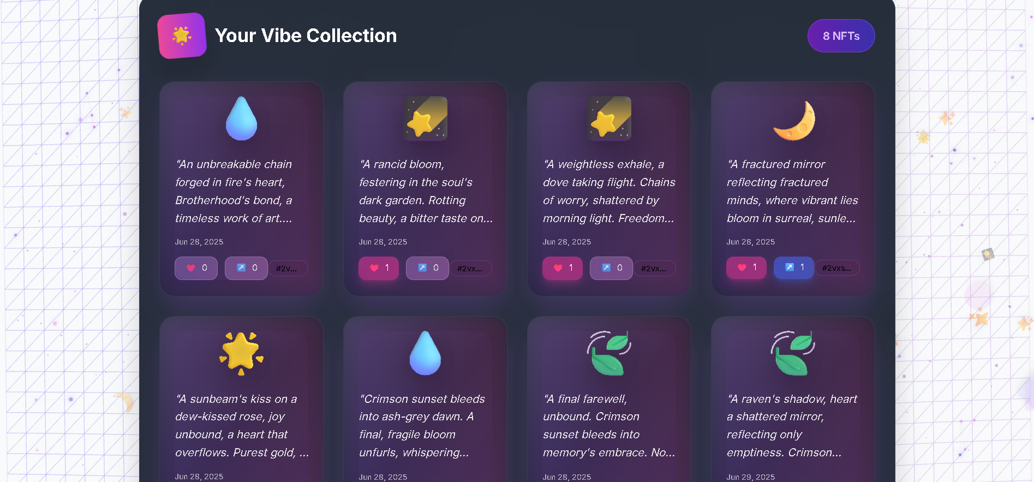The height and width of the screenshot is (482, 1034).
Task: Unlike the rancid bloom NFT
Action: [379, 268]
